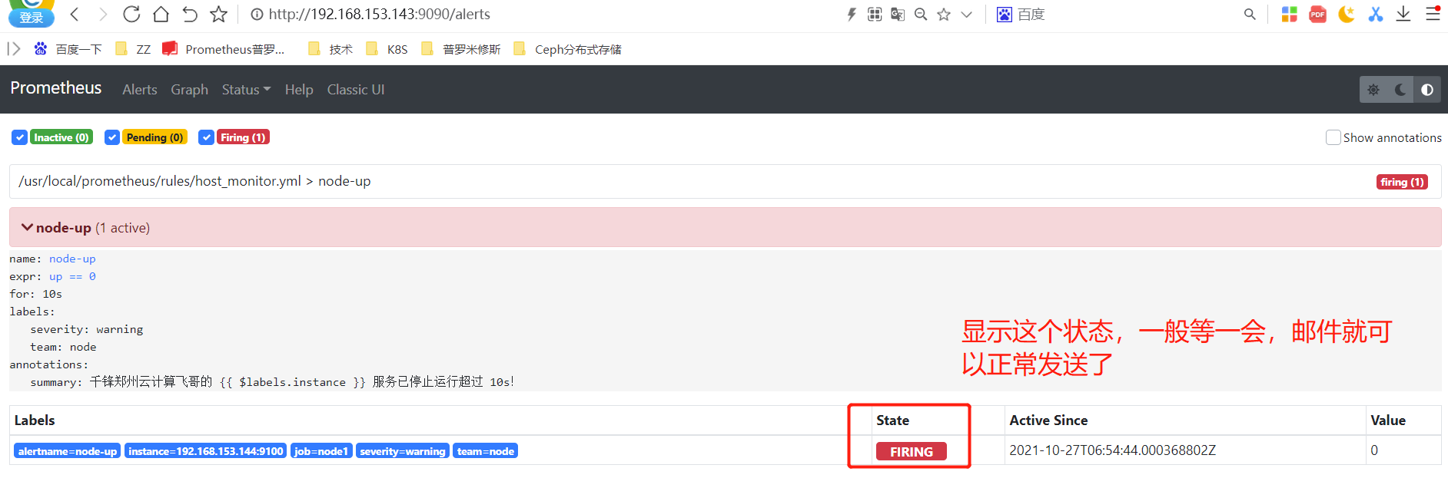This screenshot has height=488, width=1448.
Task: Open the downloads arrow icon
Action: click(x=1403, y=14)
